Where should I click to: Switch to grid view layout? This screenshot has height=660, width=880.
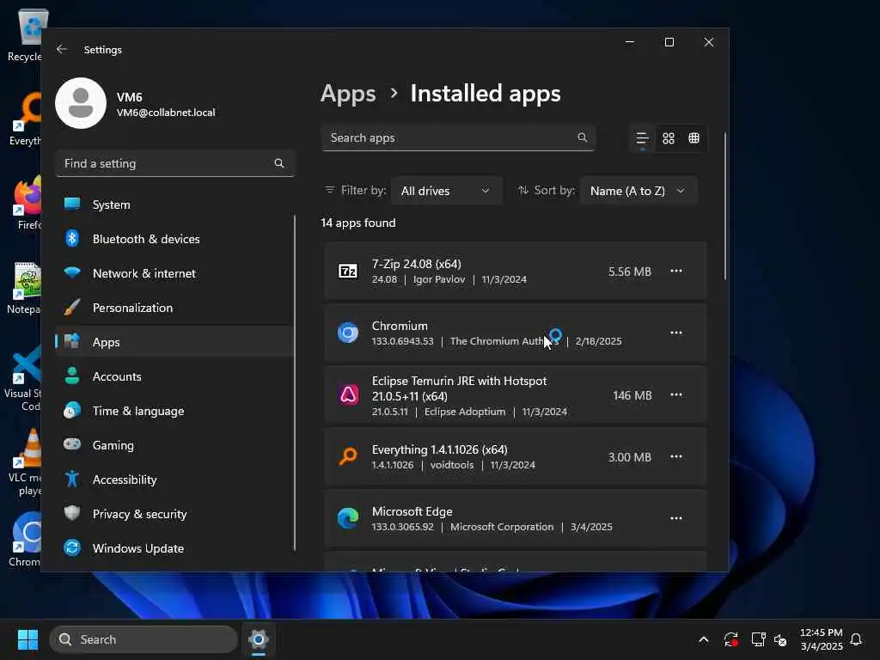pos(668,138)
